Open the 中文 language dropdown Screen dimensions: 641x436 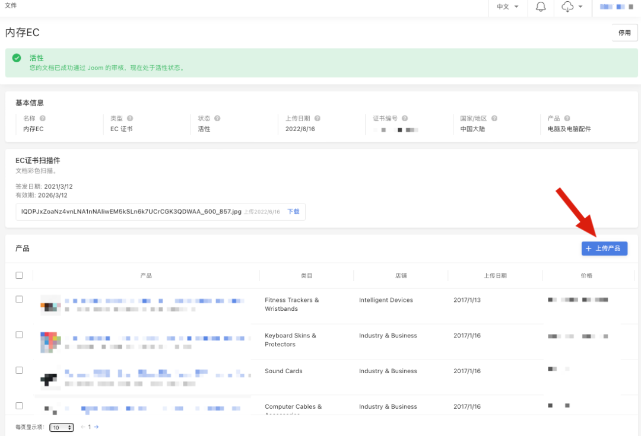coord(507,7)
